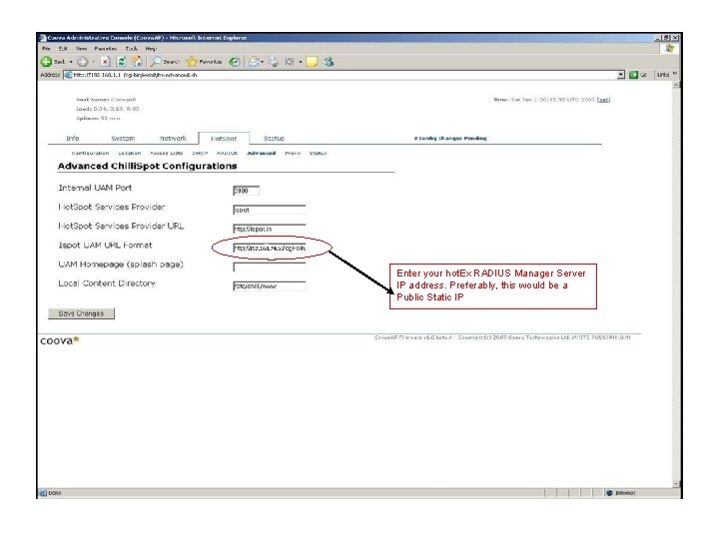719x539 pixels.
Task: Open the Access Lists sub-tab
Action: [x=167, y=153]
